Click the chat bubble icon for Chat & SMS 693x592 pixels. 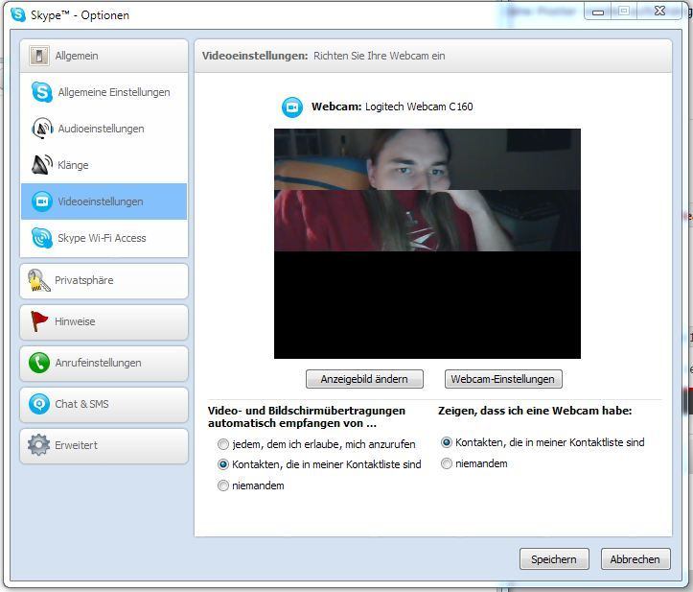[x=39, y=404]
